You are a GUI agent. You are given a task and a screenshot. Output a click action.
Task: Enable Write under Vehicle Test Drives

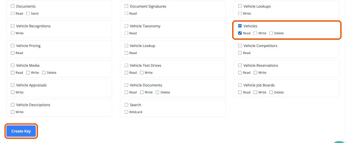tap(142, 72)
